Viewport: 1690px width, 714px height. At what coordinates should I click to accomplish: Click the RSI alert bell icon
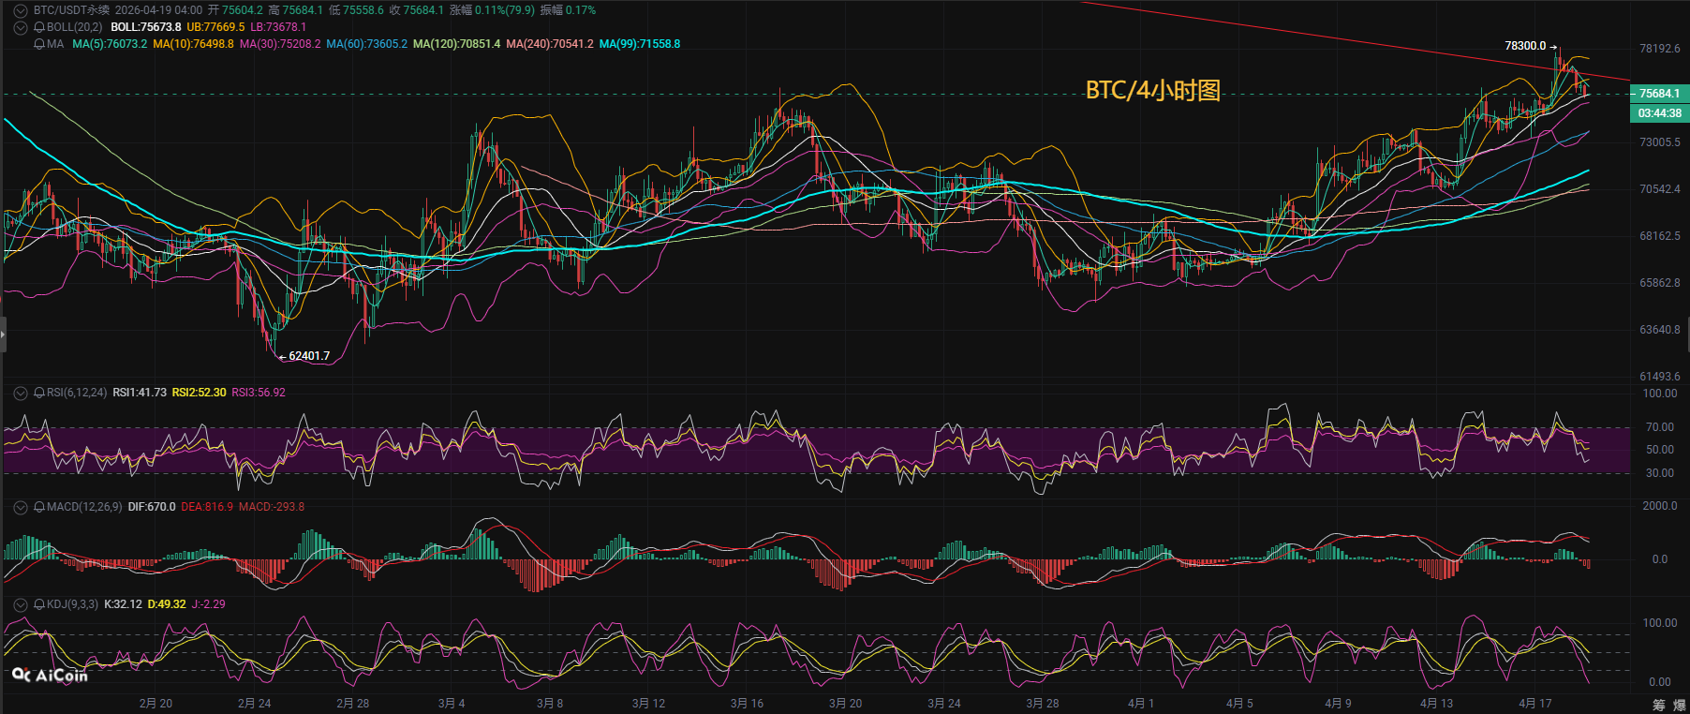pyautogui.click(x=39, y=393)
